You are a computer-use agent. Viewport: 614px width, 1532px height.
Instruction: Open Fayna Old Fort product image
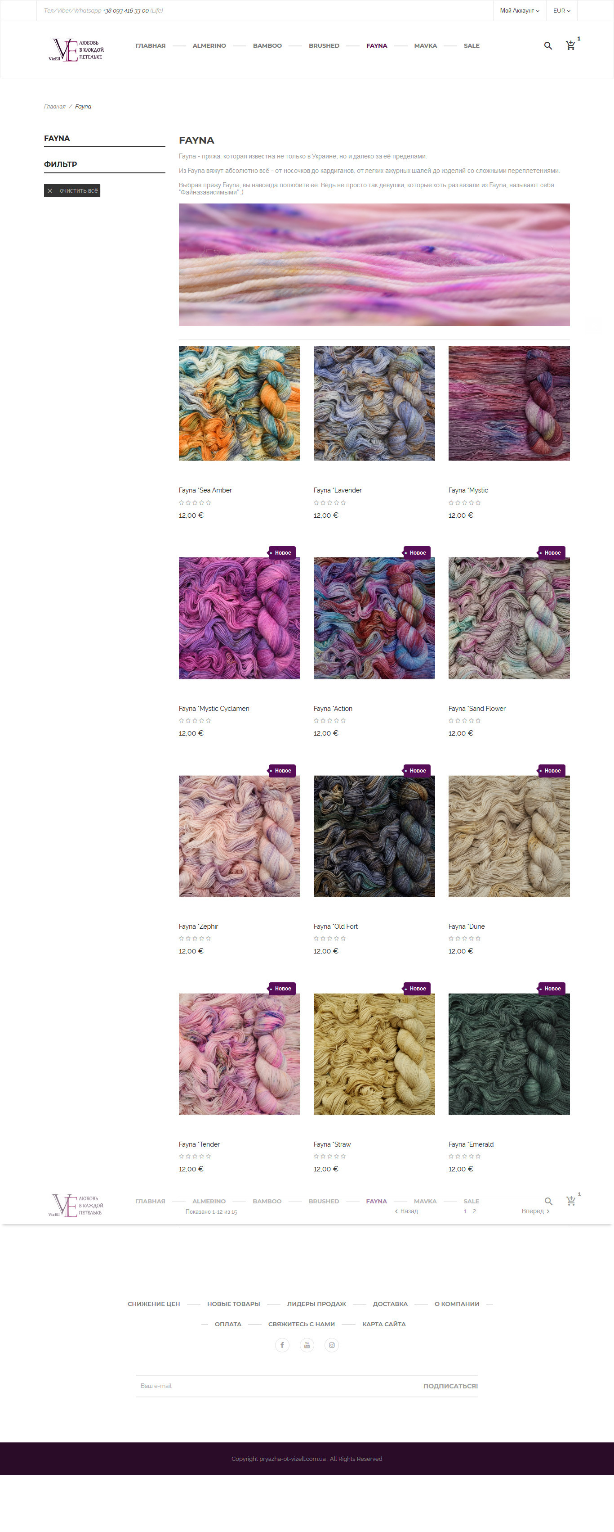[x=374, y=836]
